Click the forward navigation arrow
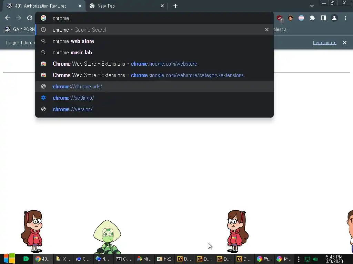The height and width of the screenshot is (264, 353). 19,18
